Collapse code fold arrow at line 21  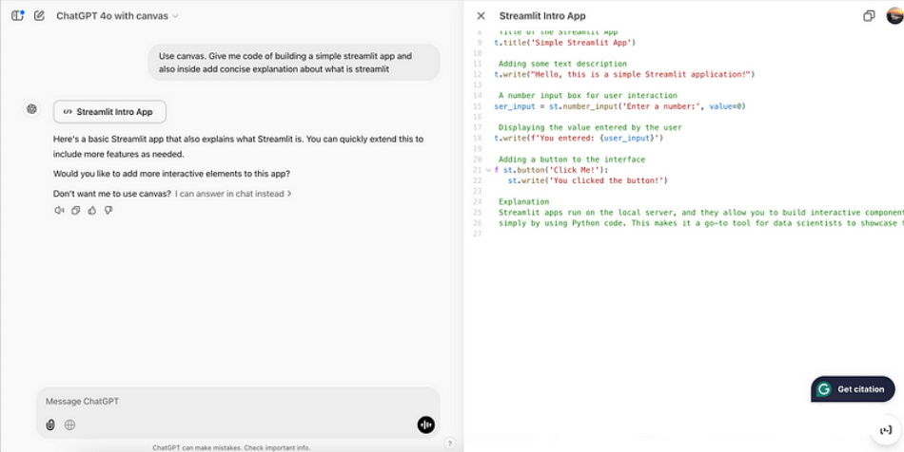click(488, 170)
